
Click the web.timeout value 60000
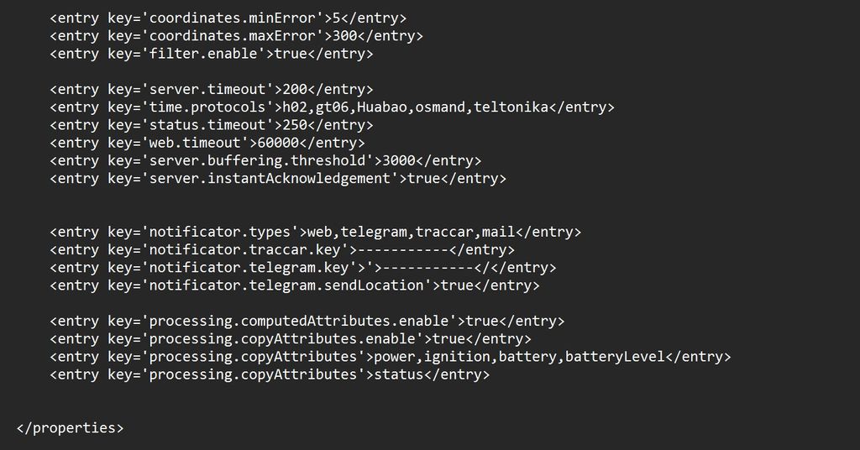pyautogui.click(x=278, y=143)
